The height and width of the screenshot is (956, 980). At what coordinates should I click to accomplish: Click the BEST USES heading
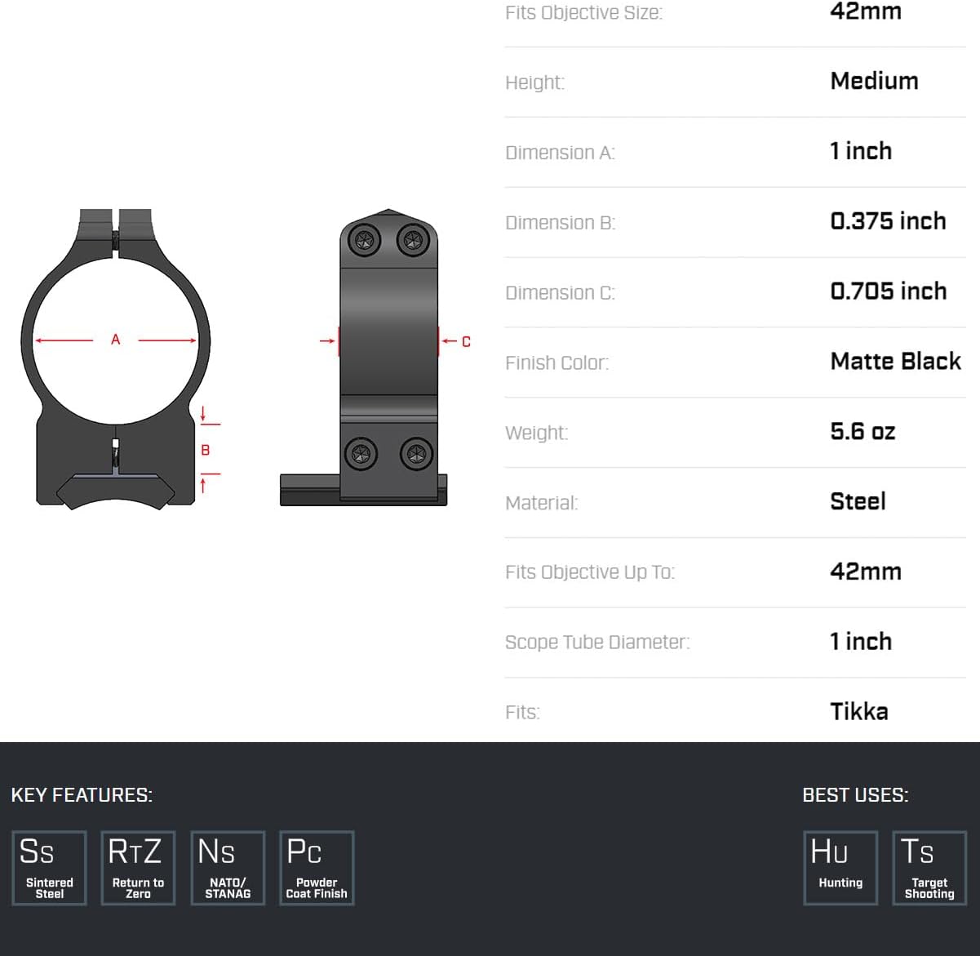point(855,795)
